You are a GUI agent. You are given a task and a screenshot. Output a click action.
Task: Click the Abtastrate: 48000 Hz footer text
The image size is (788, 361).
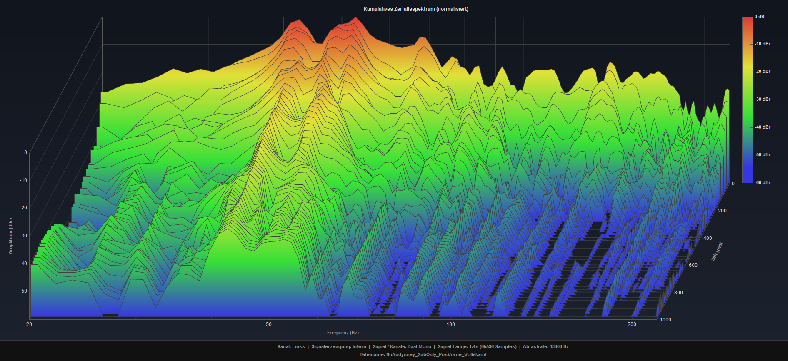point(545,346)
